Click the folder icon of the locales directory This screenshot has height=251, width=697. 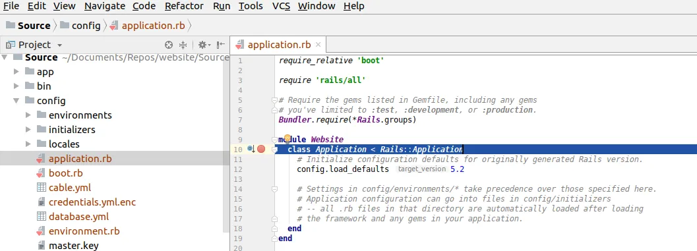pyautogui.click(x=42, y=144)
